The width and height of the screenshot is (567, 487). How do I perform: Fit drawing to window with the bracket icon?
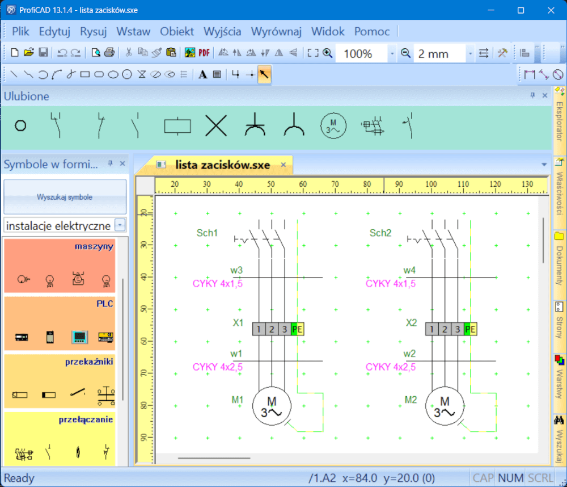point(313,53)
